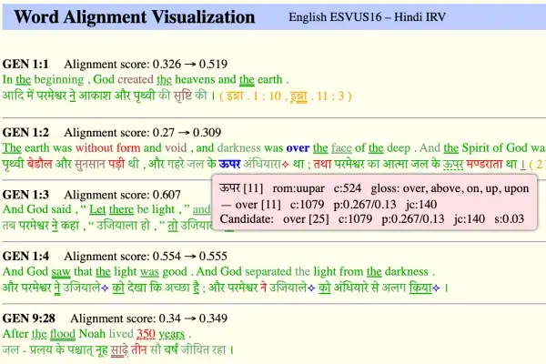Click the underlined word "Let" in GEN 1:3

click(97, 209)
